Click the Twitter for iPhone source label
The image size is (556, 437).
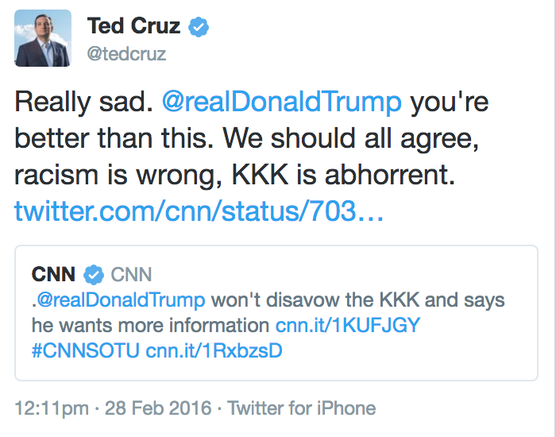pyautogui.click(x=301, y=408)
